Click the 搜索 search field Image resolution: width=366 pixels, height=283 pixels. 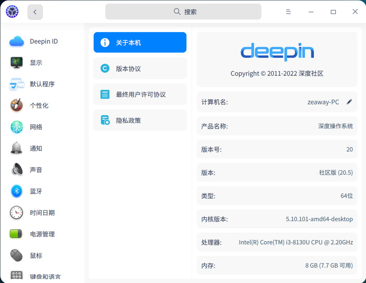click(x=183, y=11)
